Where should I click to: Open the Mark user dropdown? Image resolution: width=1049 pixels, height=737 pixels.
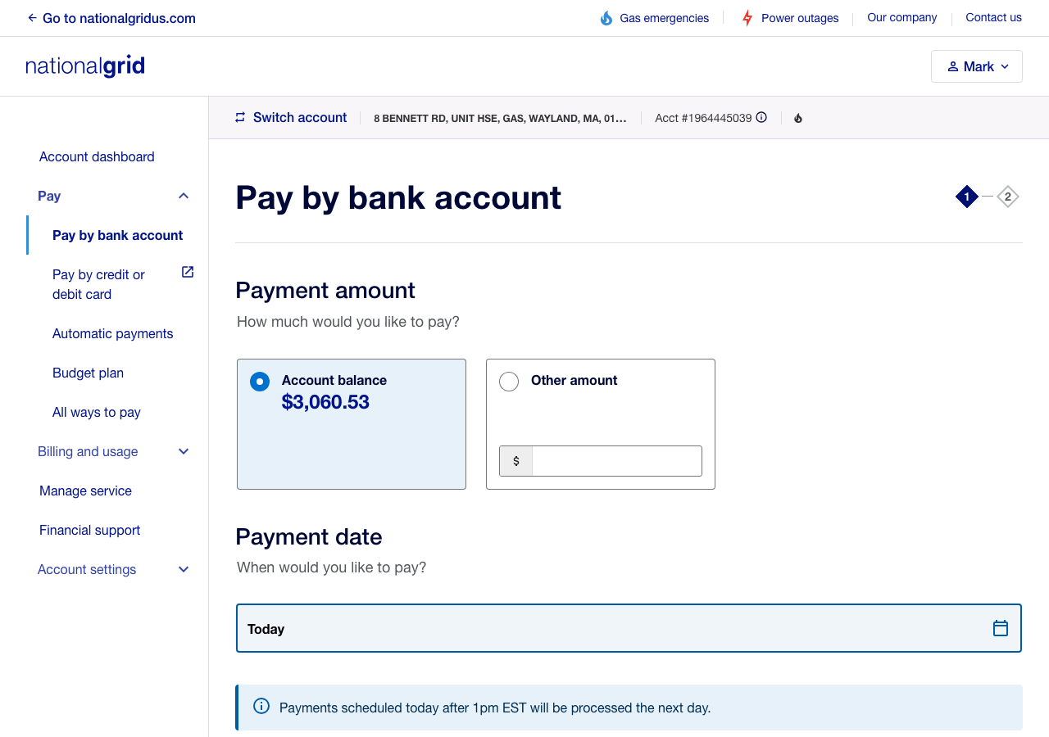976,66
